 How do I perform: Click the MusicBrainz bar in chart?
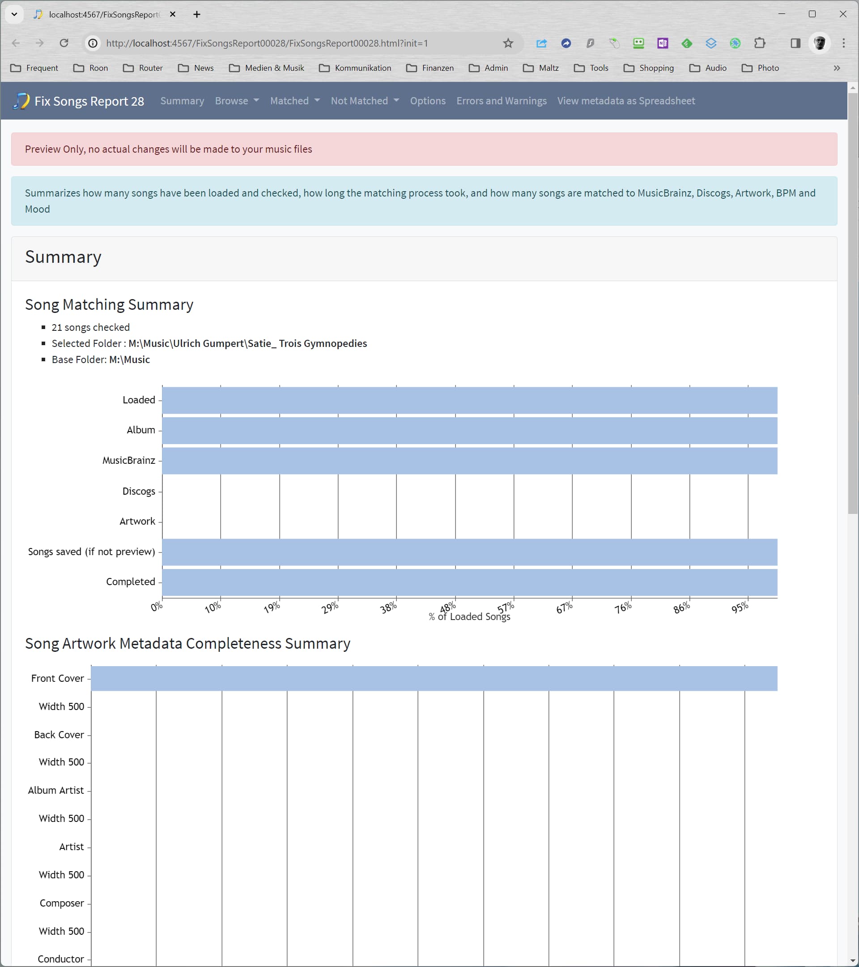pyautogui.click(x=469, y=460)
